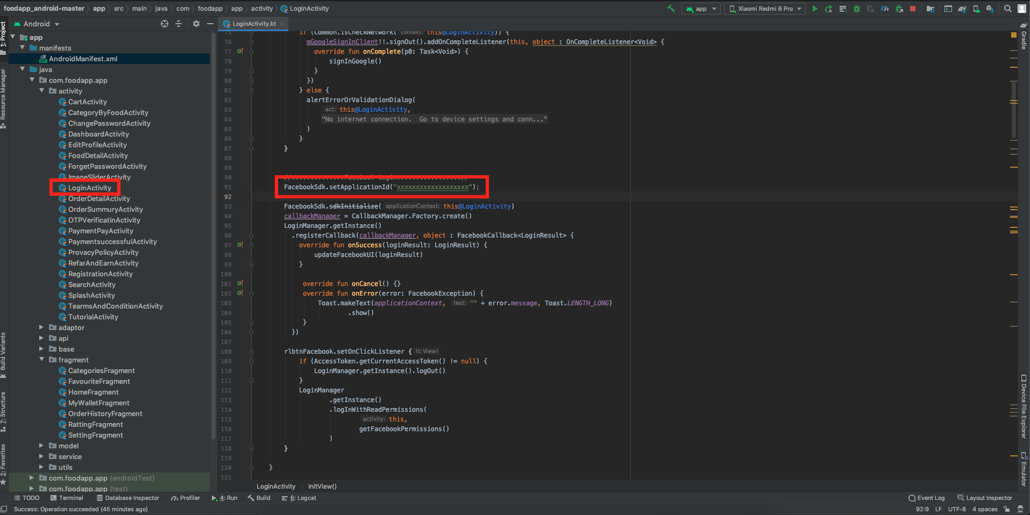Open the app run configuration dropdown
The width and height of the screenshot is (1030, 515).
(701, 9)
